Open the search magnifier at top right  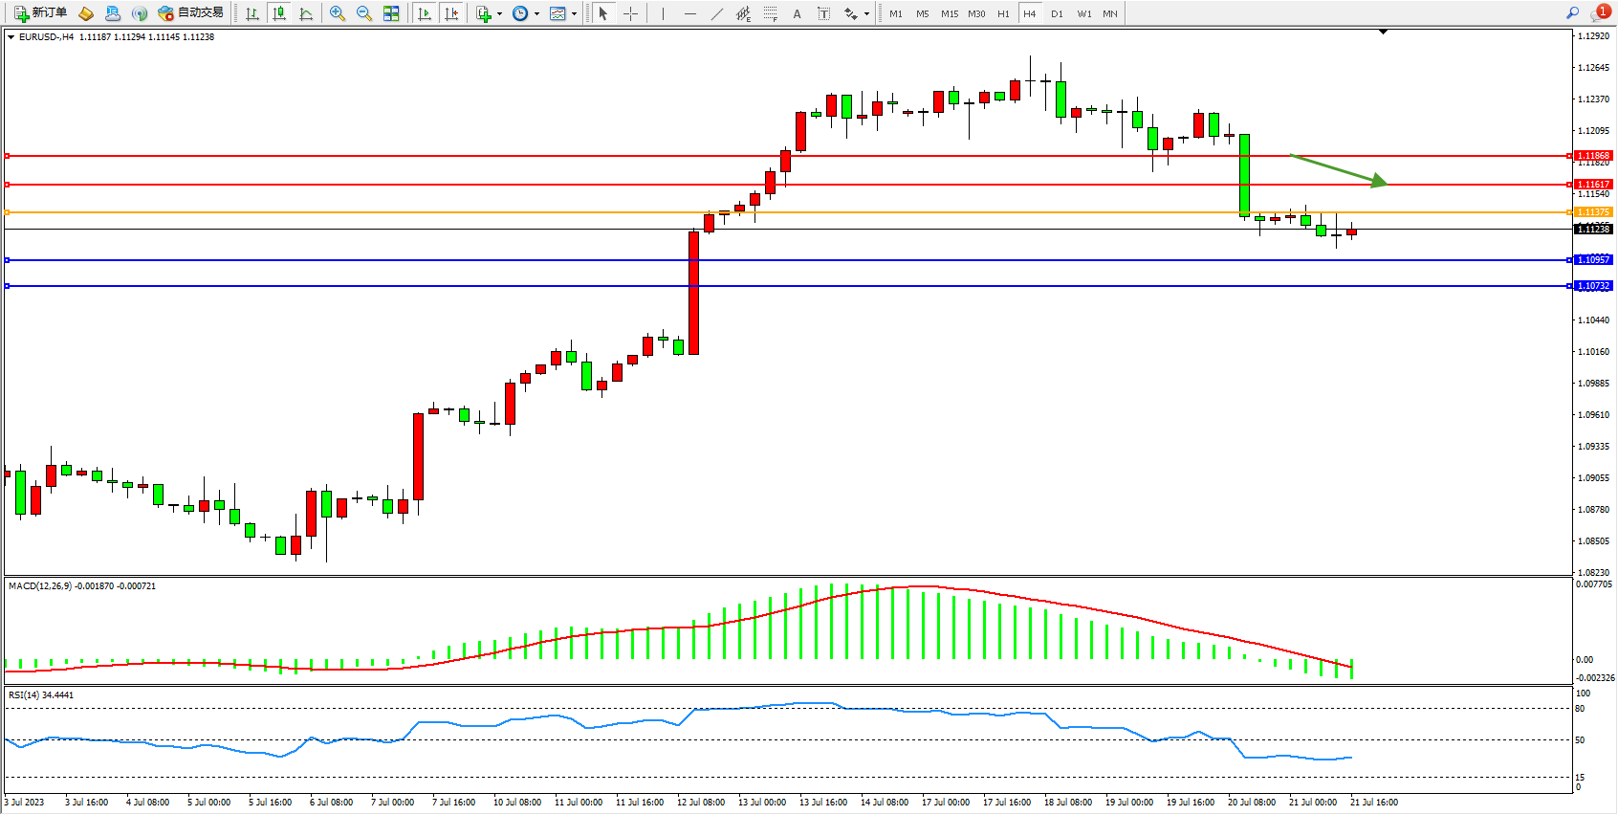pos(1572,13)
